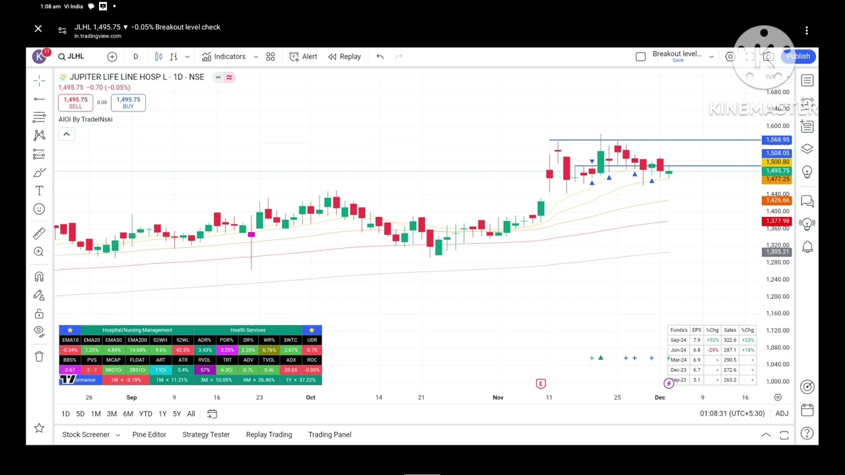Expand favorite indicators dropdown arrow
The width and height of the screenshot is (845, 475).
pyautogui.click(x=255, y=57)
